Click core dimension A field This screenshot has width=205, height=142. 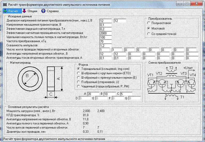(93, 94)
